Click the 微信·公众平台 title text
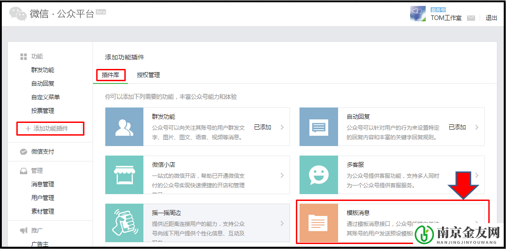This screenshot has width=506, height=249. tap(62, 14)
